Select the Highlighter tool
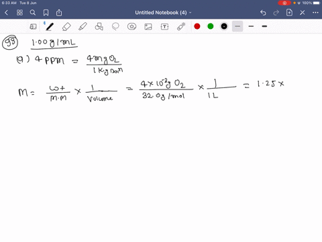This screenshot has height=242, width=322. pos(83,27)
